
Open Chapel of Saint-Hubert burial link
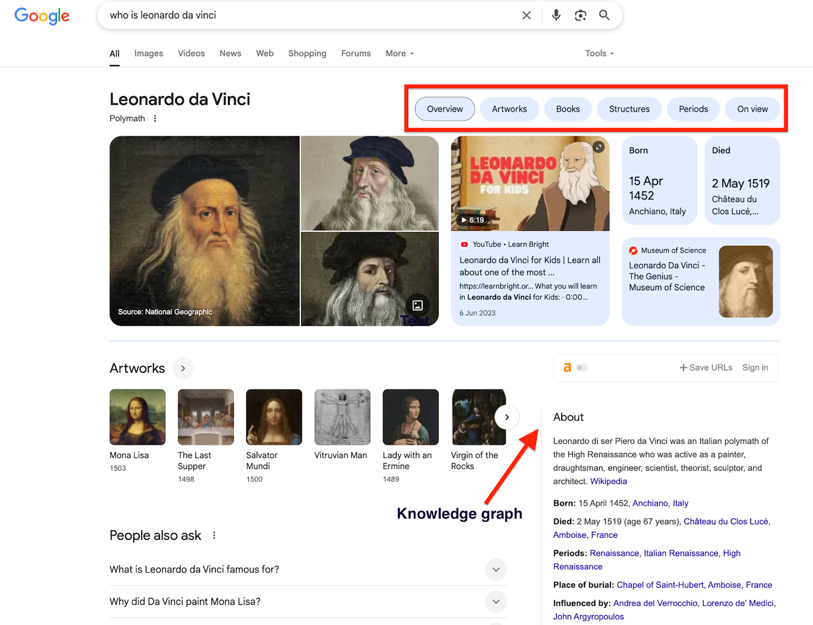694,585
